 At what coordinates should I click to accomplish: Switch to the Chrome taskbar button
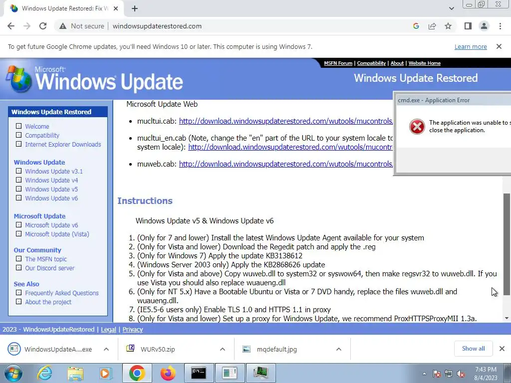[x=137, y=373]
